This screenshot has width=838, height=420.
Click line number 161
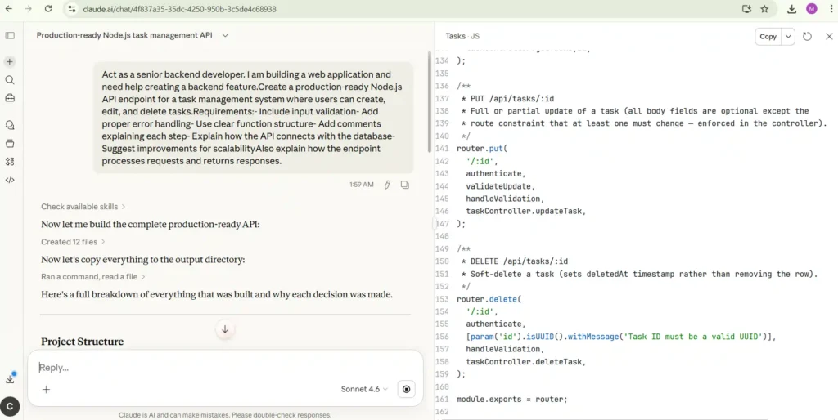tap(442, 400)
